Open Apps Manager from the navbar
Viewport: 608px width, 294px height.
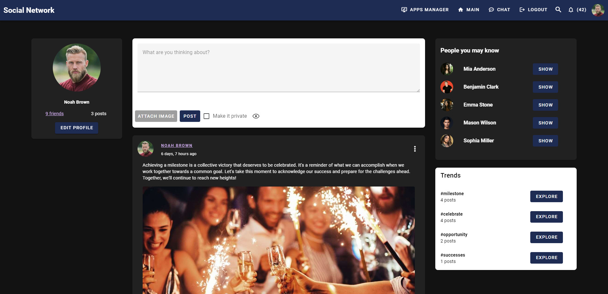point(425,10)
